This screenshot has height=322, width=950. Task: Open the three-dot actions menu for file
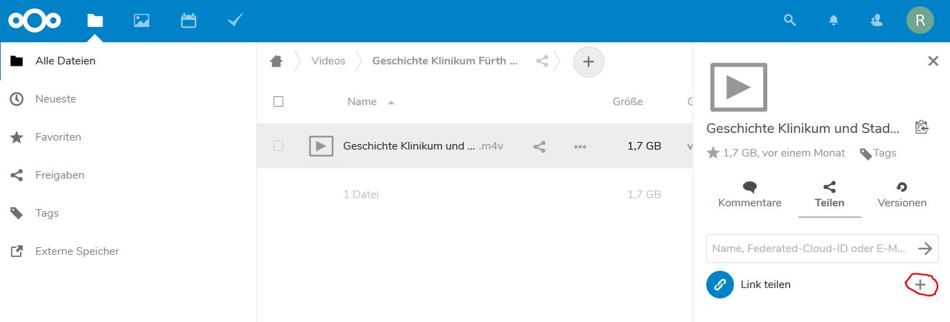click(580, 147)
